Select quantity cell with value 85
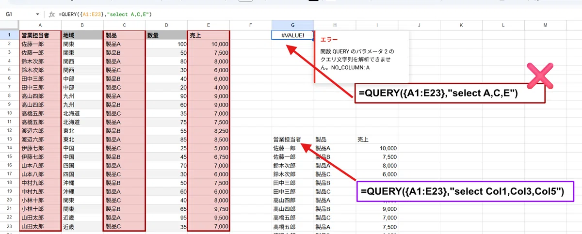The width and height of the screenshot is (582, 234). (x=166, y=140)
